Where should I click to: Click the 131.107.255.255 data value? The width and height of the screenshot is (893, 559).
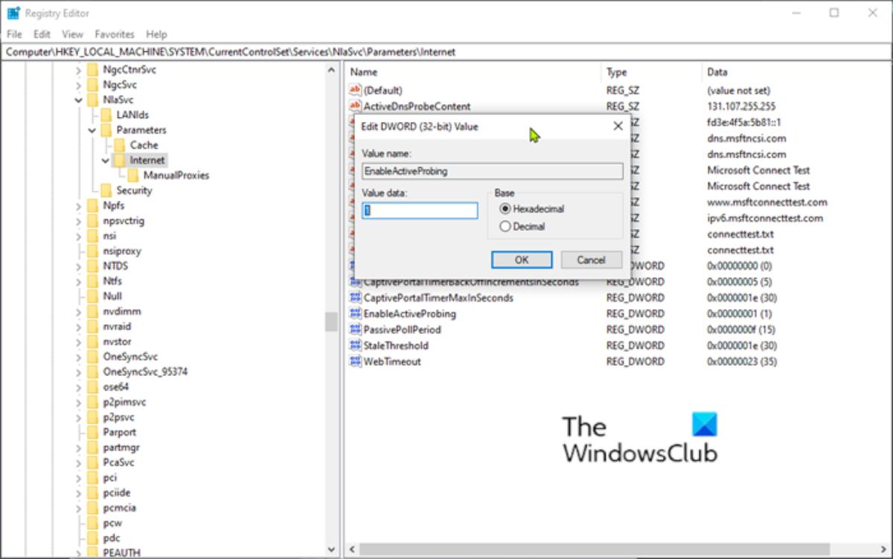741,106
